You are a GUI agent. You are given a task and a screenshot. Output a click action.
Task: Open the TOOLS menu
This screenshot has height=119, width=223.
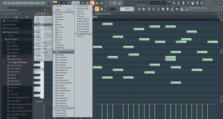point(38,3)
